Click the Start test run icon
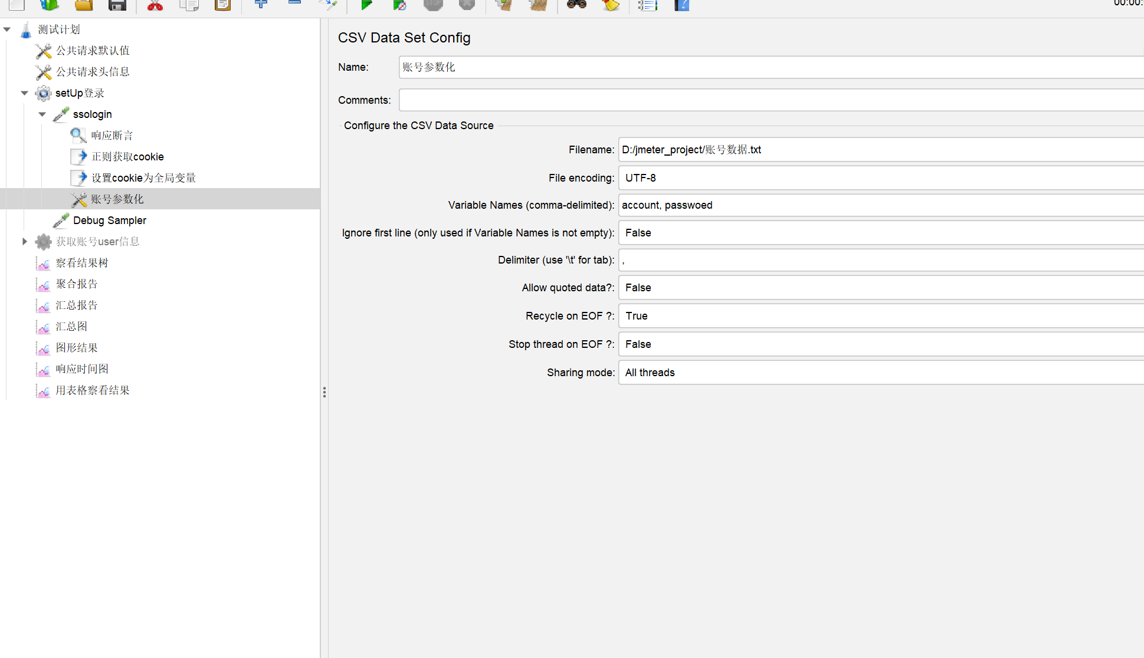The width and height of the screenshot is (1144, 658). (366, 5)
